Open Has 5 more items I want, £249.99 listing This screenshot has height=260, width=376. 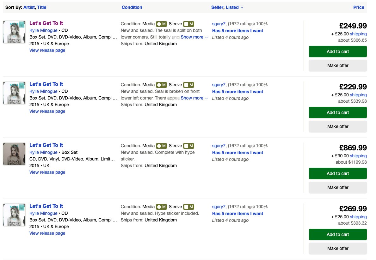pos(237,31)
